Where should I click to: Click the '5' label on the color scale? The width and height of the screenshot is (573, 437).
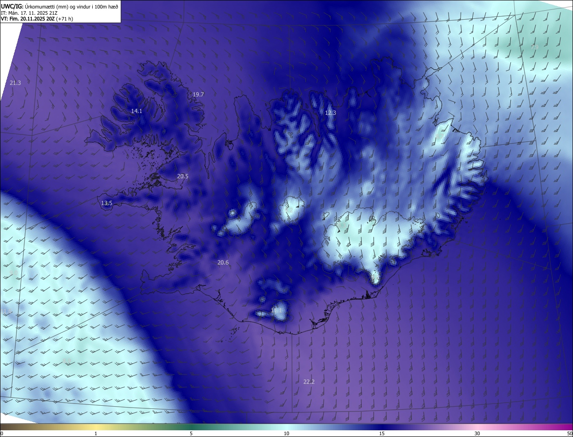[x=191, y=434]
